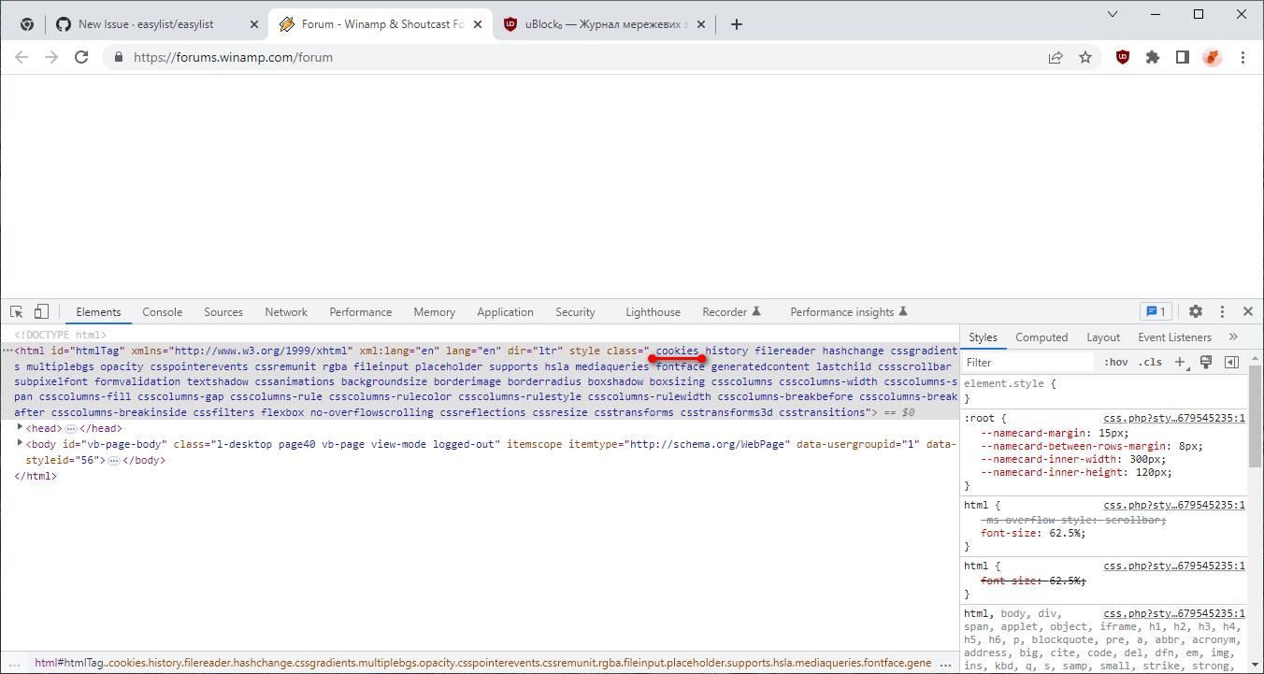Image resolution: width=1264 pixels, height=674 pixels.
Task: Select the Network panel tab
Action: click(285, 310)
